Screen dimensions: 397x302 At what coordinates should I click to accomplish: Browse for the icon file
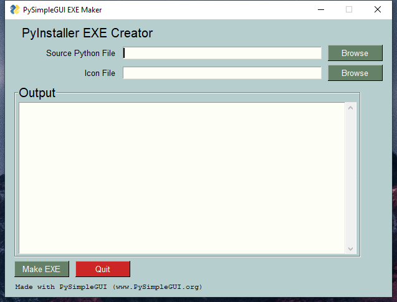[x=355, y=73]
